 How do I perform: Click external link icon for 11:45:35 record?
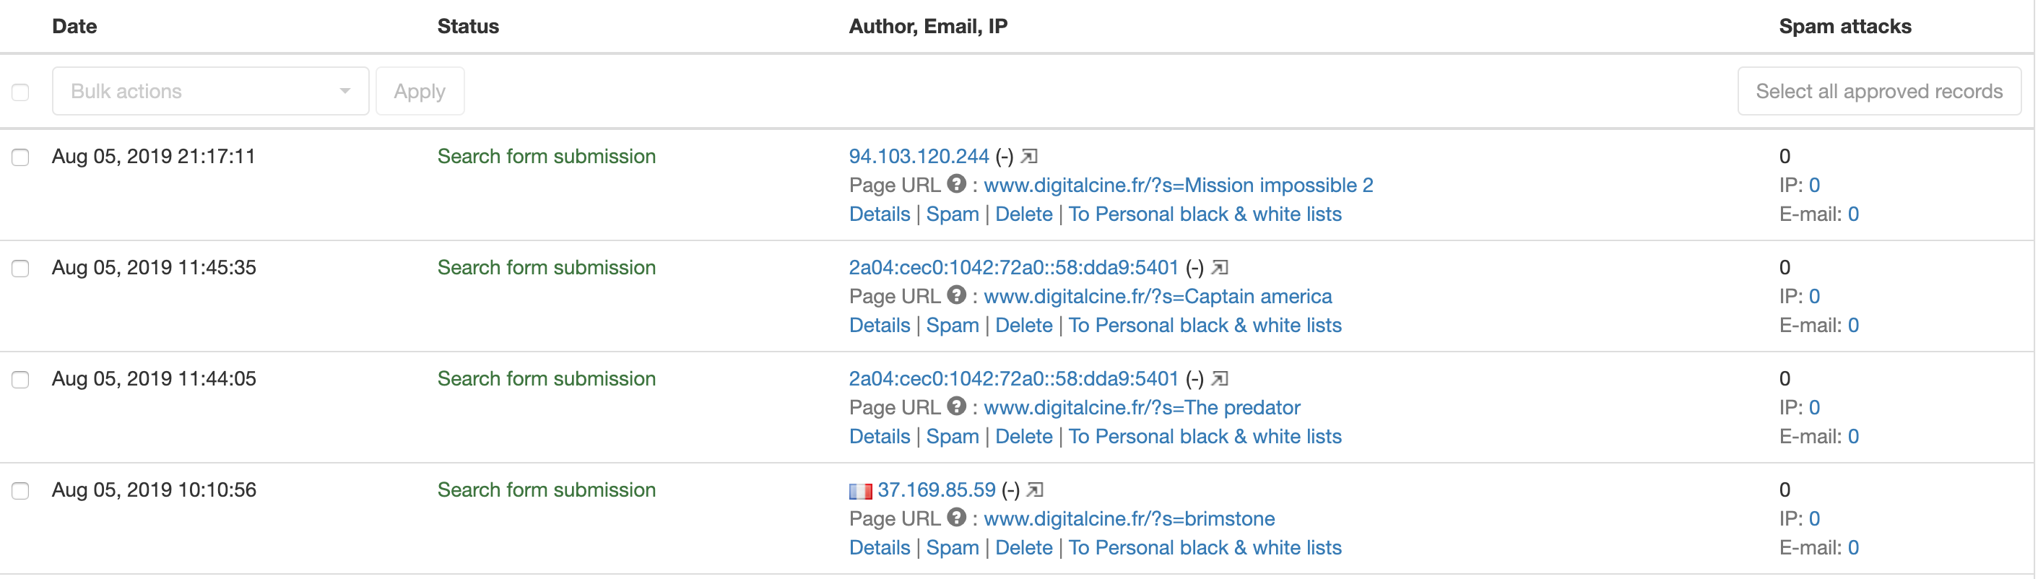click(1219, 268)
